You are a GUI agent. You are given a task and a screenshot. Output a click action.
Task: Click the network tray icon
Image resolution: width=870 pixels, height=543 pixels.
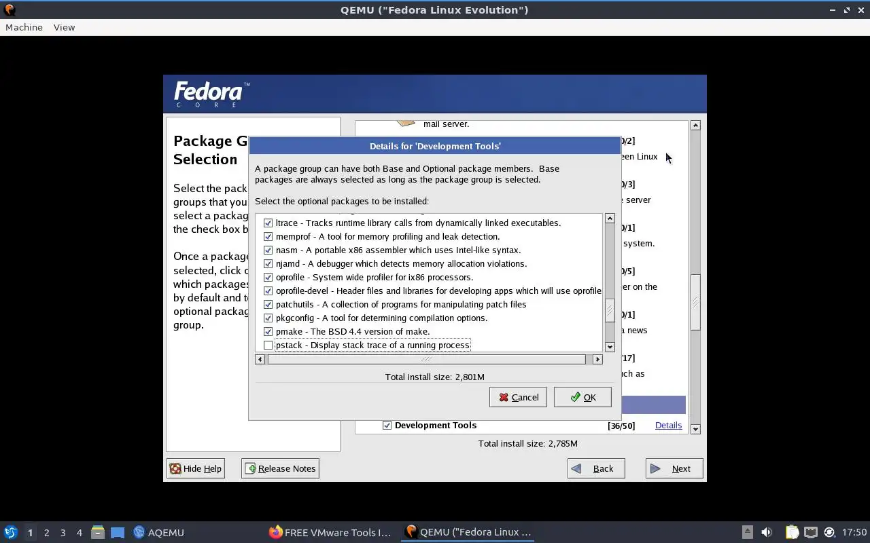(811, 532)
